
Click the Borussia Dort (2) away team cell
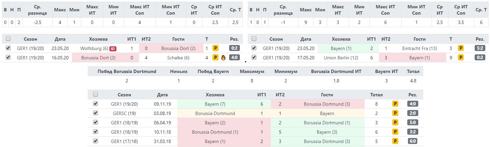(178, 48)
